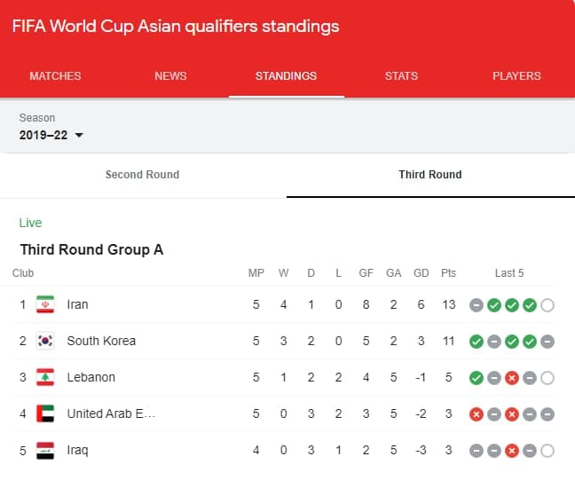Open the News tab

click(x=170, y=76)
